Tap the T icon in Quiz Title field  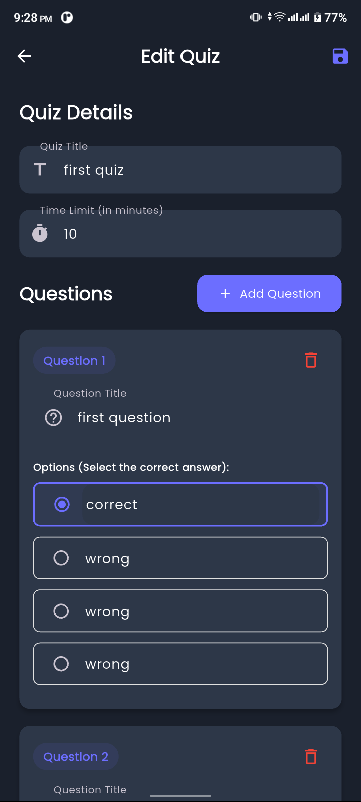40,170
